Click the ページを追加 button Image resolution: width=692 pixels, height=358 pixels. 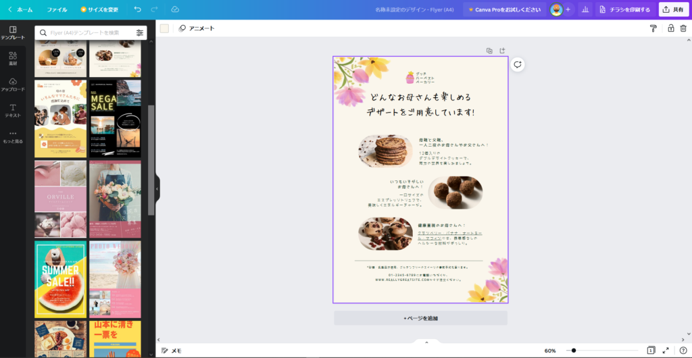click(420, 318)
